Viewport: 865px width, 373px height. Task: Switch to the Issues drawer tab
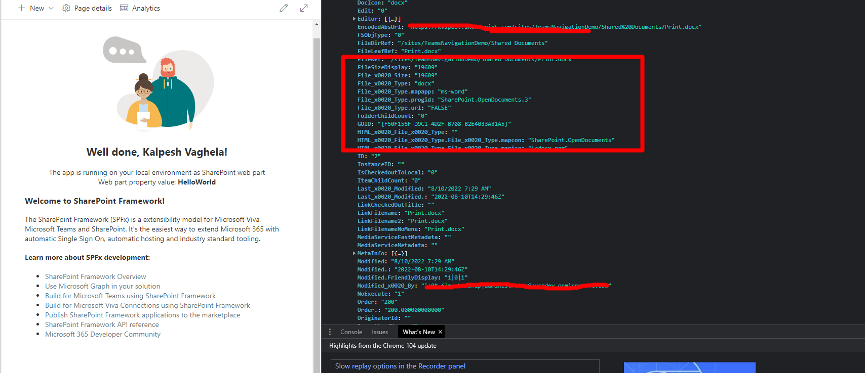[380, 332]
